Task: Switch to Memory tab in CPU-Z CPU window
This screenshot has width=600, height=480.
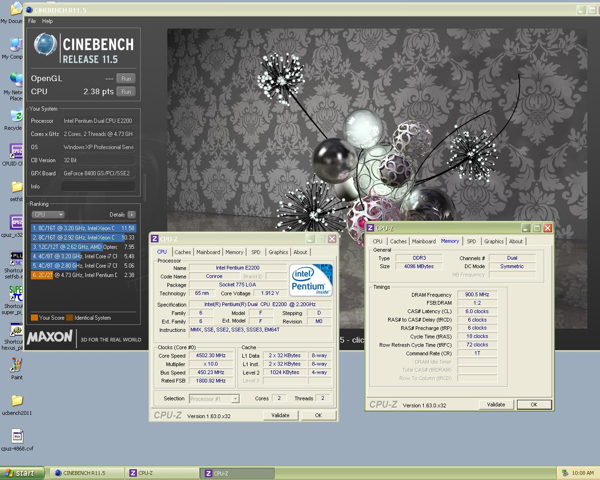Action: click(234, 252)
